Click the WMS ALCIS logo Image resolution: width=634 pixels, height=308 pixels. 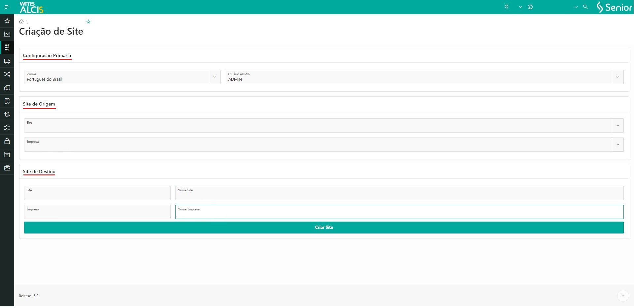coord(31,7)
